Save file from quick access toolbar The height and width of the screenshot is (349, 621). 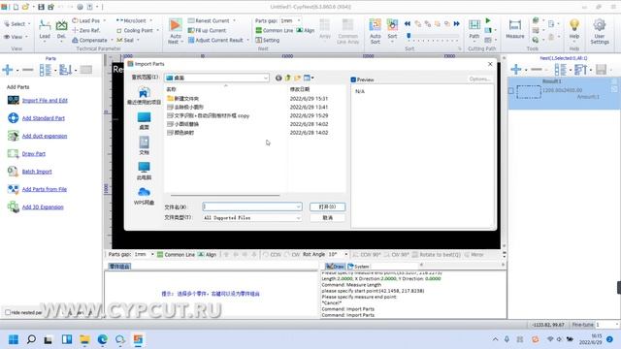click(41, 7)
